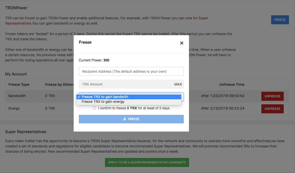Click the 'Freeze' dialog title

coord(85,42)
